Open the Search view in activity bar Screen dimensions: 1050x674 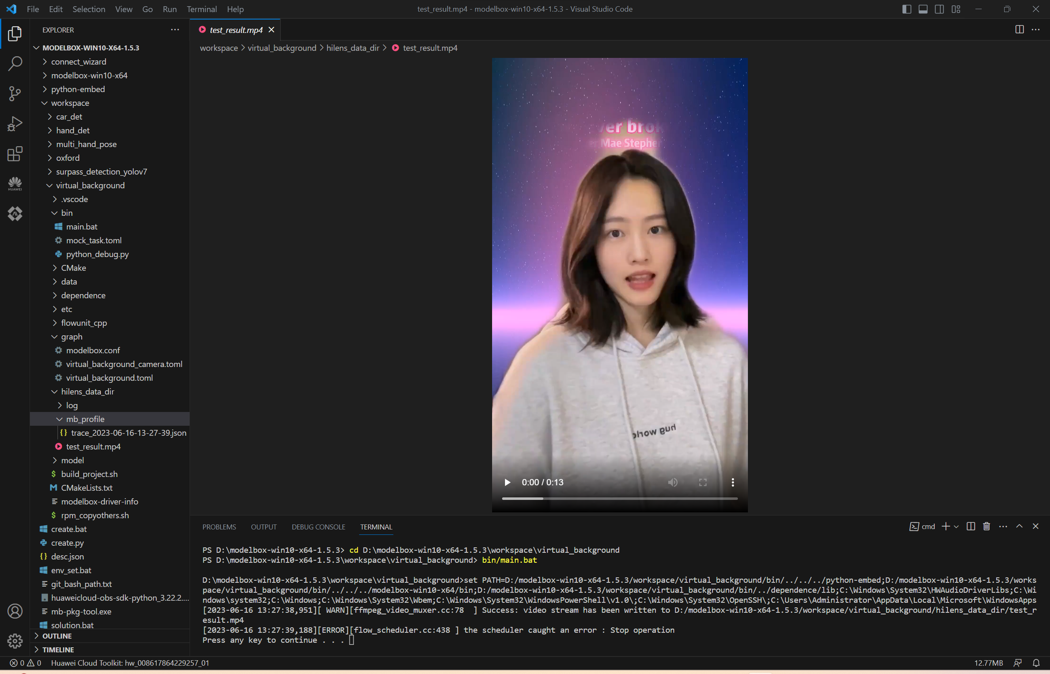coord(15,63)
